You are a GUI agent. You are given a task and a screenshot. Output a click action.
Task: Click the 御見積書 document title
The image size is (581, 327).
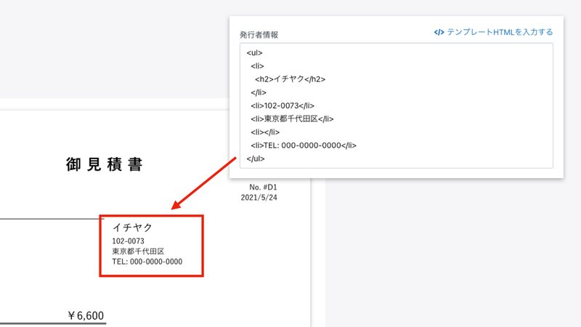104,164
